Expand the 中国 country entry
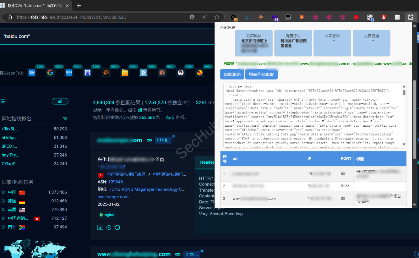This screenshot has width=419, height=258. tap(13, 192)
